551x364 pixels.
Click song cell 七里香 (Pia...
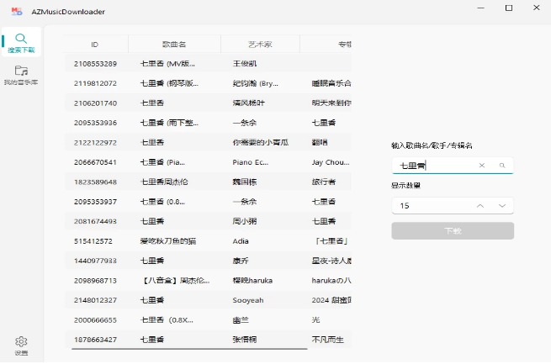(x=162, y=162)
